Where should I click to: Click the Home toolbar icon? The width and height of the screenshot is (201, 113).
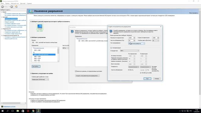tap(16, 7)
